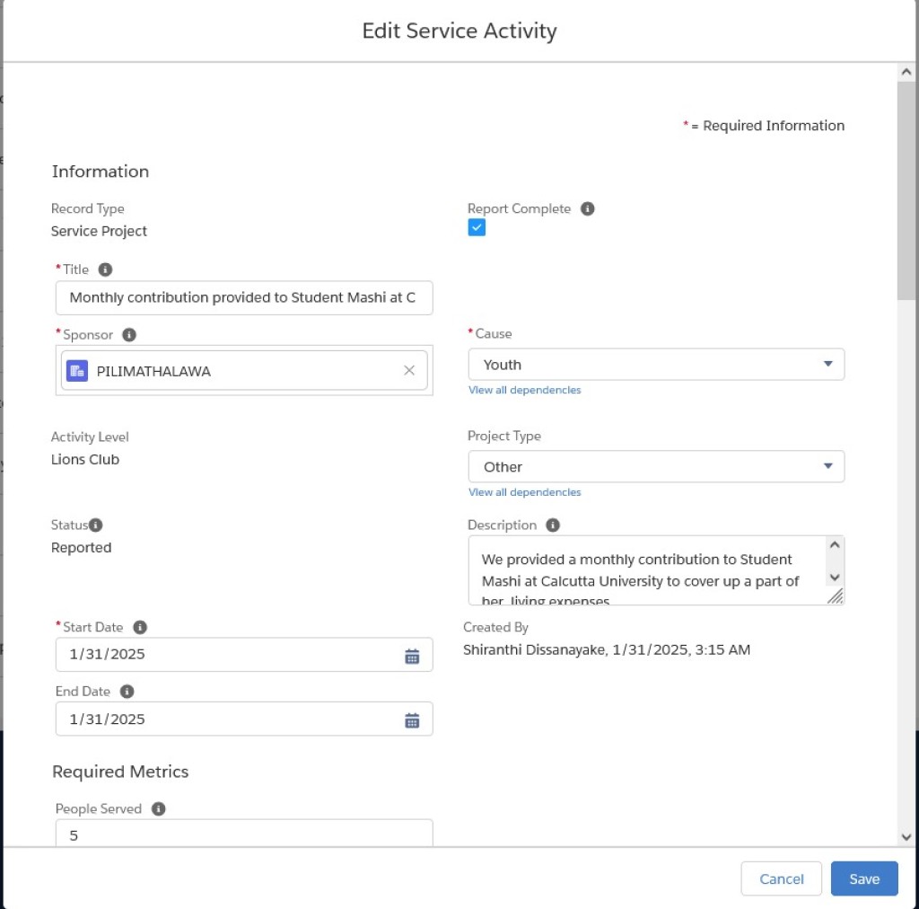Click the Description scroll down arrow
919x909 pixels.
(835, 578)
